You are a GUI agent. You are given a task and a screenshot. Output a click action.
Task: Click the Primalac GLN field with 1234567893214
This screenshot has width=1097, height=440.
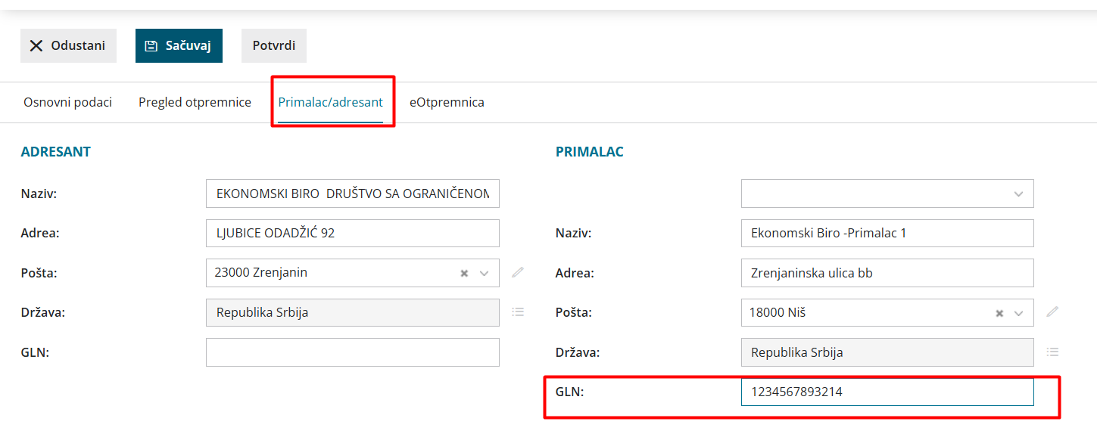click(x=887, y=392)
